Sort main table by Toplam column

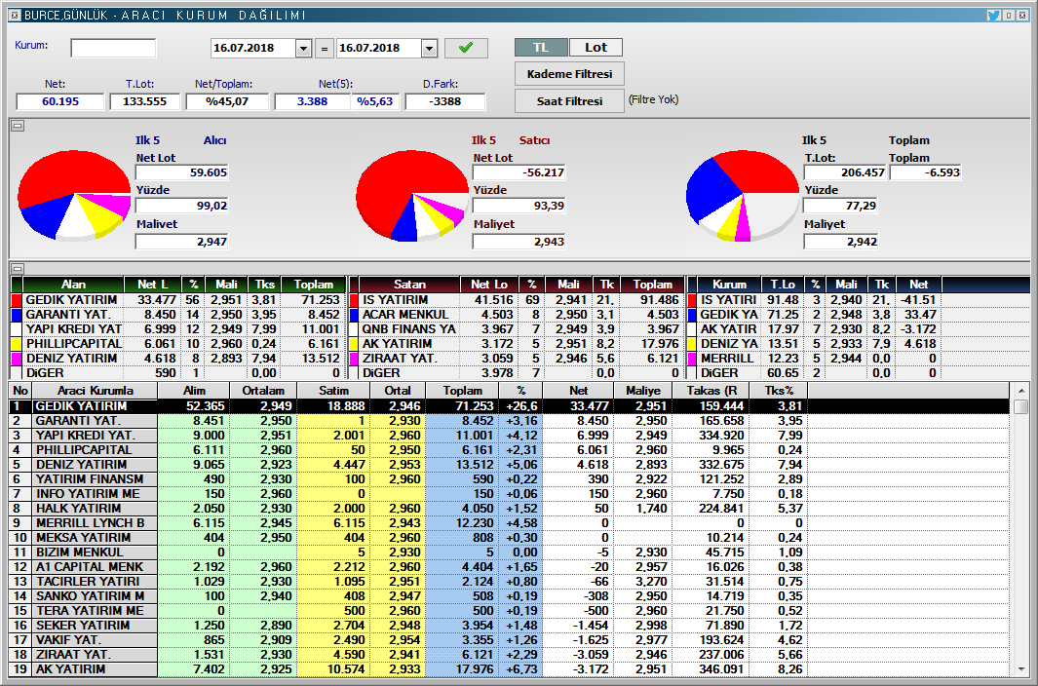coord(463,391)
